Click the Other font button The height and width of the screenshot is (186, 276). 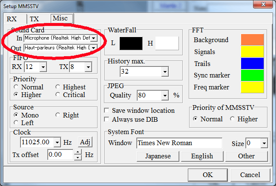247,156
